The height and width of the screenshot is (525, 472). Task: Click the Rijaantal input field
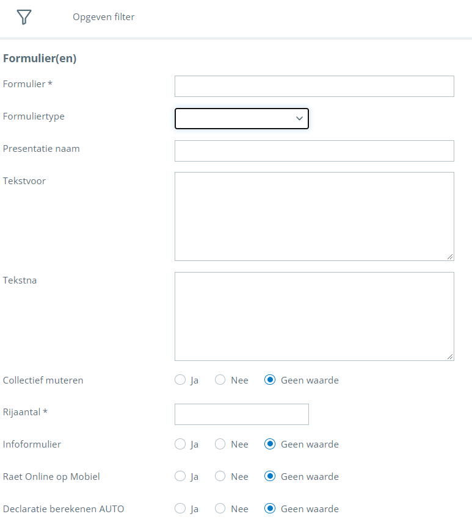click(241, 414)
